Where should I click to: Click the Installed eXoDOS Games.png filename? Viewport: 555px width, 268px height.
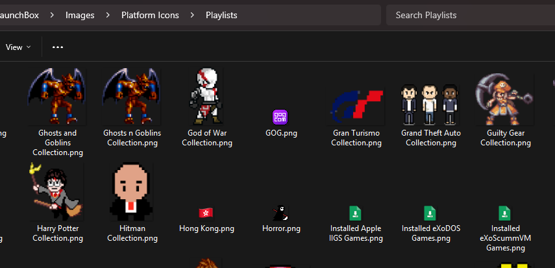point(431,234)
